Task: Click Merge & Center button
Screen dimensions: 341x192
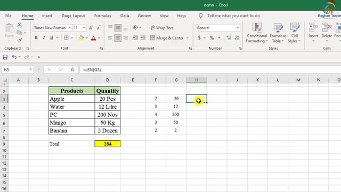Action: (x=167, y=38)
